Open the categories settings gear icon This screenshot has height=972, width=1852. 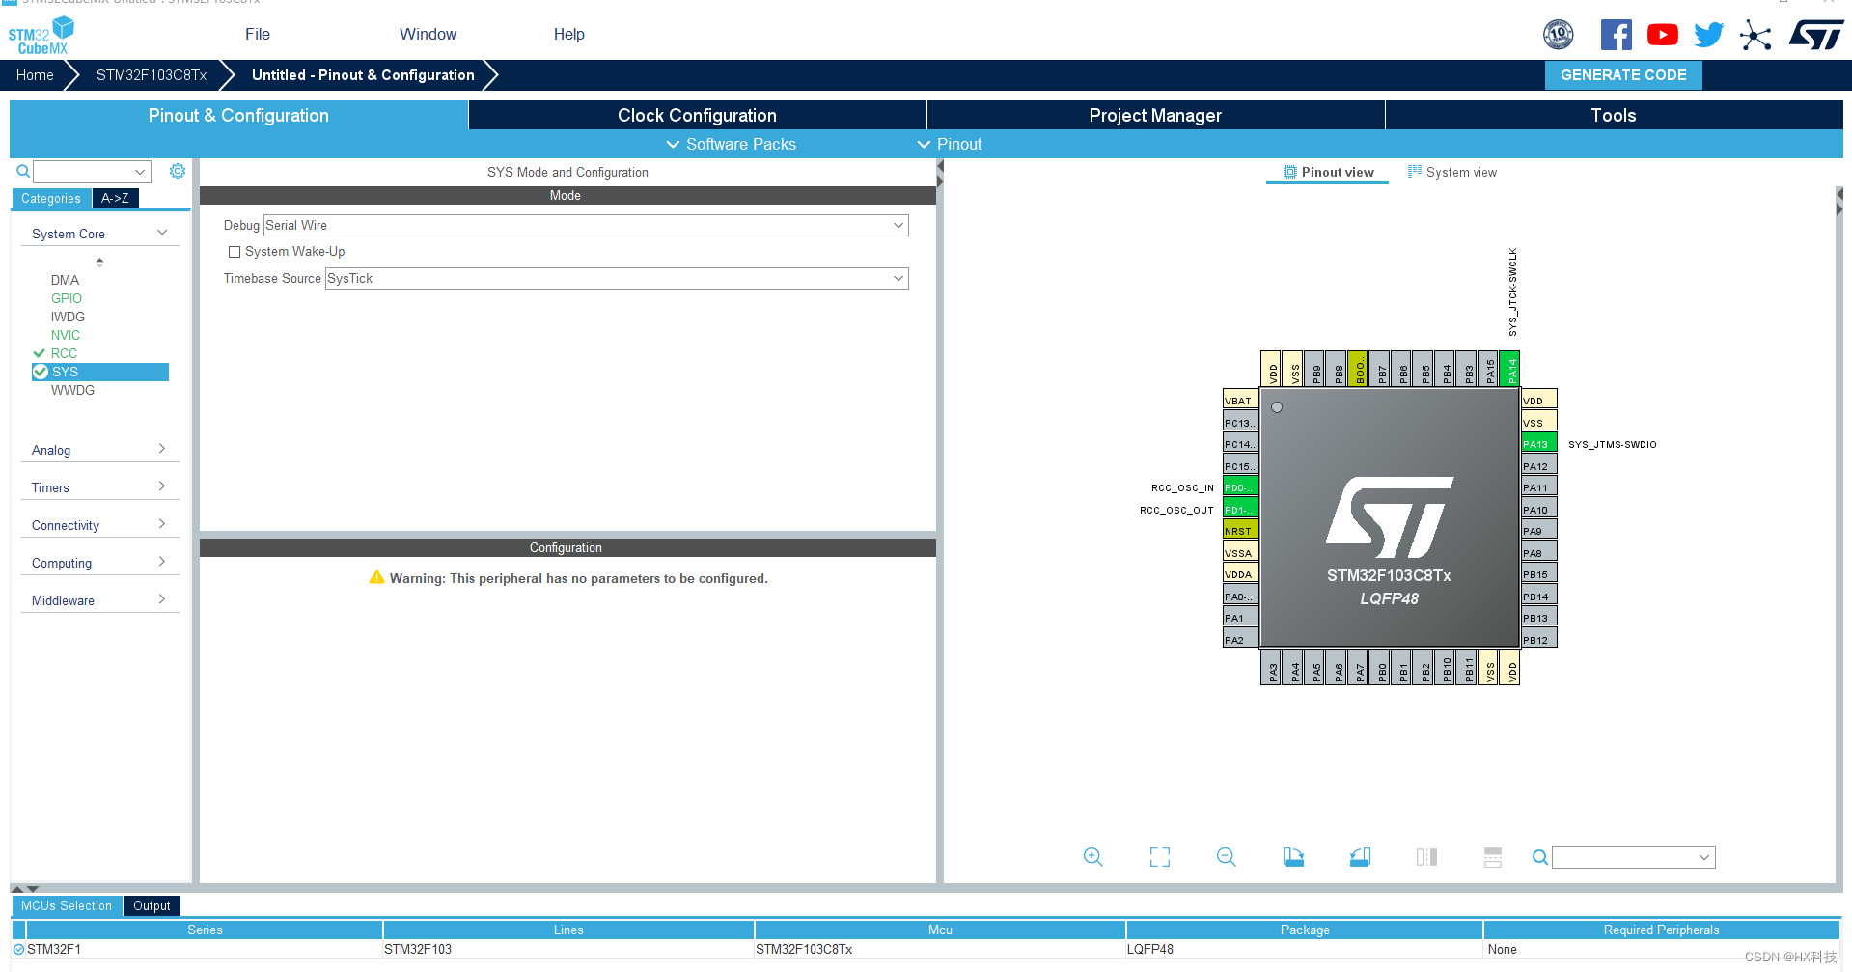pos(178,171)
